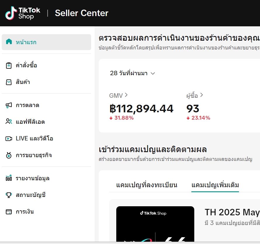Click the bar chart icon for รายงานข้อมูล
Screen dimensions: 260x244
tap(9, 178)
